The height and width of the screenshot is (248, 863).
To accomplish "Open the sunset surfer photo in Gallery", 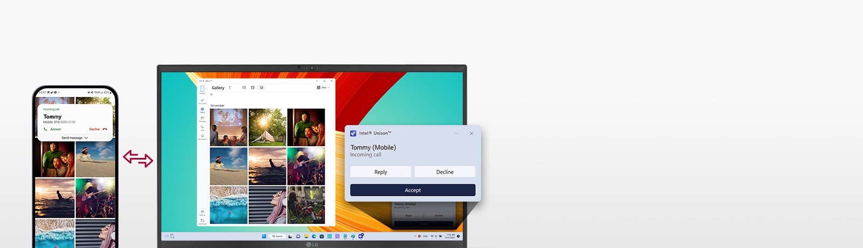I will coord(268,167).
